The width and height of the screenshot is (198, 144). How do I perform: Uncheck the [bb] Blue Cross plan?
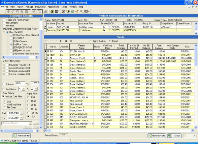(x=11, y=44)
